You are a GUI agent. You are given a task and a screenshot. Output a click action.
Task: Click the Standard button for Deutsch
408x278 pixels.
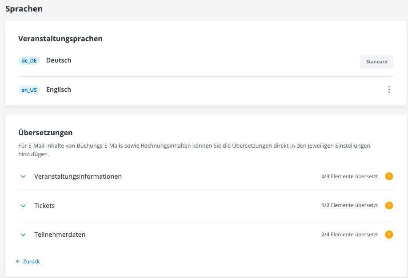(376, 62)
